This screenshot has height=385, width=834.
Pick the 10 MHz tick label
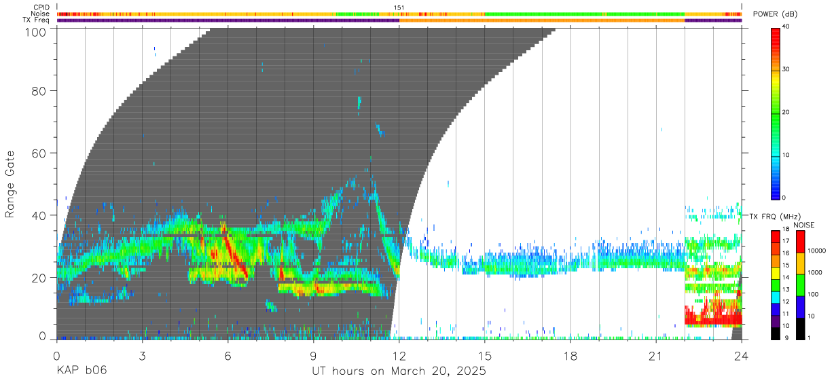[x=786, y=326]
